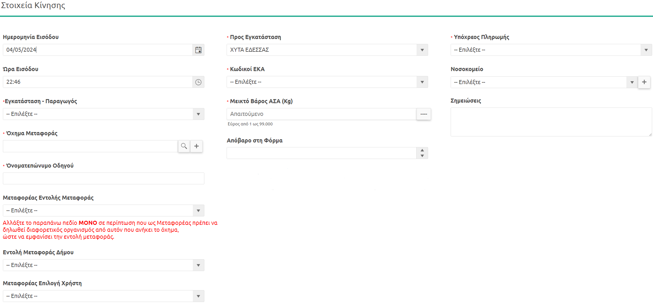653x304 pixels.
Task: Click the Ονοματεπώνυμο Οδηγού text field
Action: click(103, 179)
